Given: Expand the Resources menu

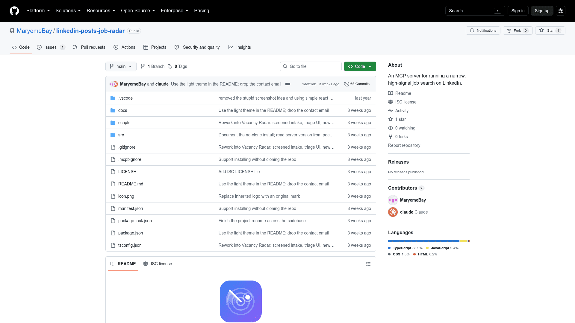Looking at the screenshot, I should 101,11.
